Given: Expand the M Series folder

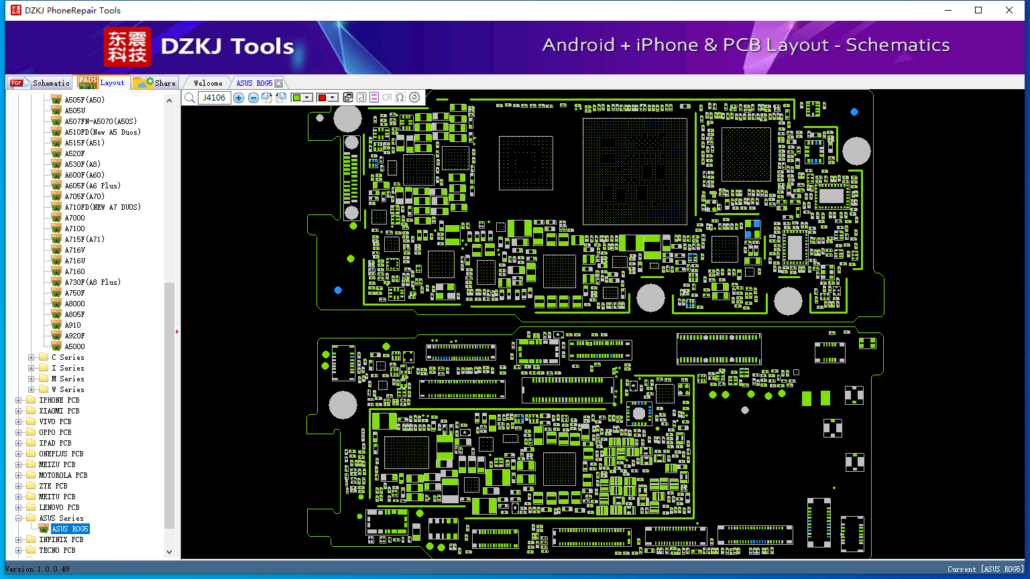Looking at the screenshot, I should point(31,379).
